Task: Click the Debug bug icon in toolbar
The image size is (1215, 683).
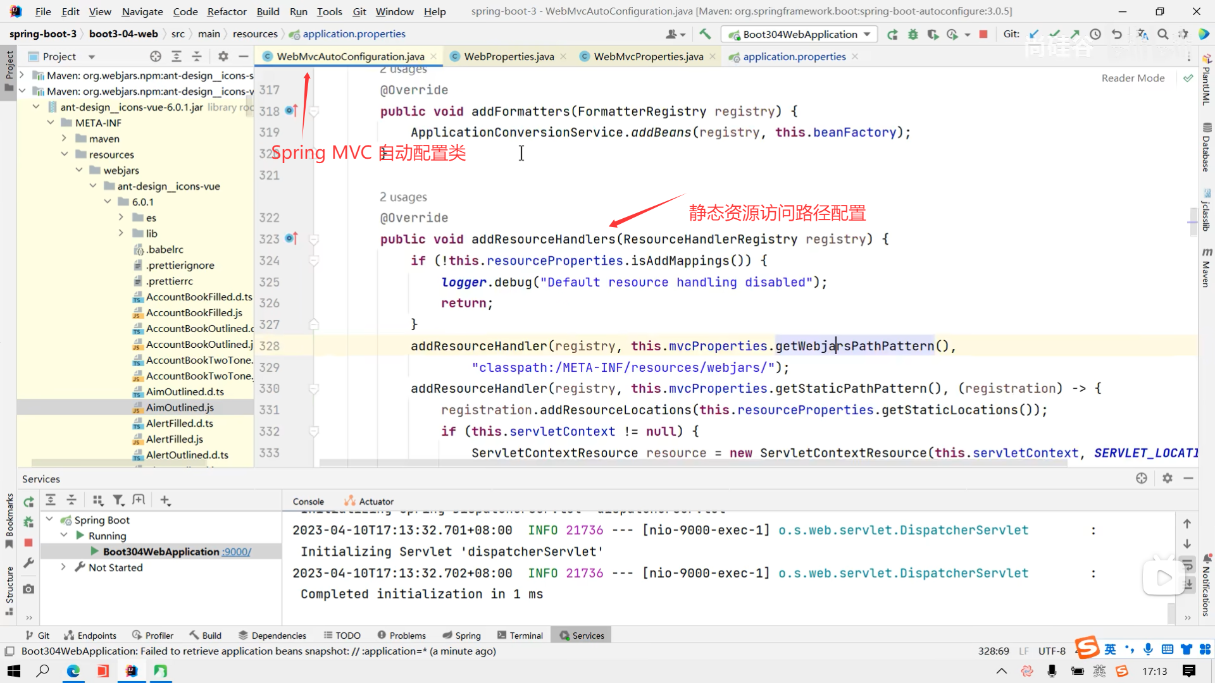Action: [x=913, y=34]
